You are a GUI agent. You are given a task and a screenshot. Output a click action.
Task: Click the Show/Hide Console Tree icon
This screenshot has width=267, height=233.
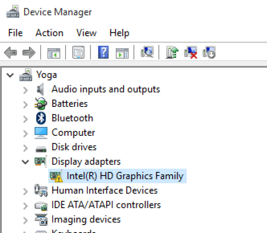(x=53, y=52)
